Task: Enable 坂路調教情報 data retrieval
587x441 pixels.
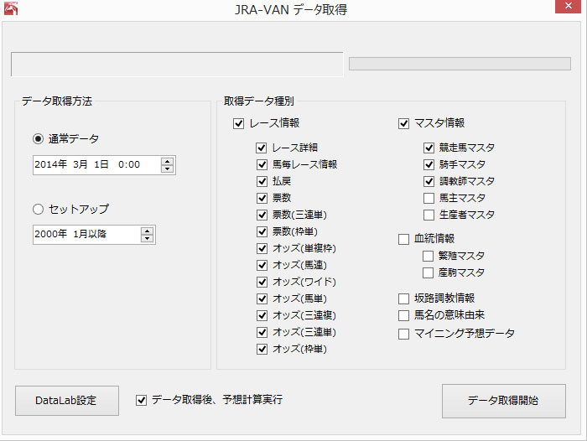Action: tap(403, 298)
